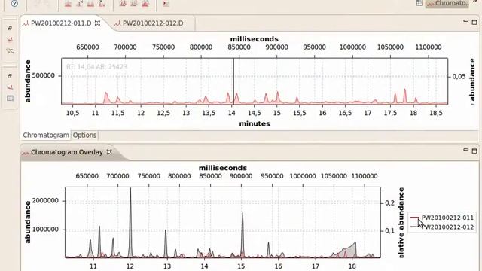The image size is (482, 271).
Task: Click the third chromatogram toolbar icon with filled peaks
Action: coord(90,3)
